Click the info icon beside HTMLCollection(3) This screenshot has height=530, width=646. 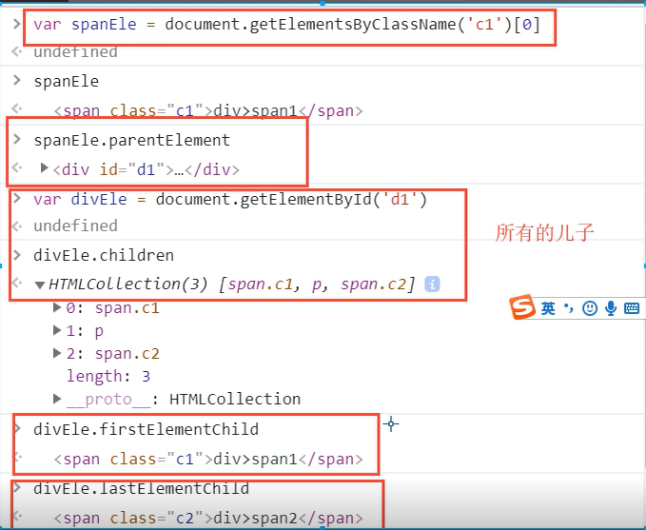[432, 284]
